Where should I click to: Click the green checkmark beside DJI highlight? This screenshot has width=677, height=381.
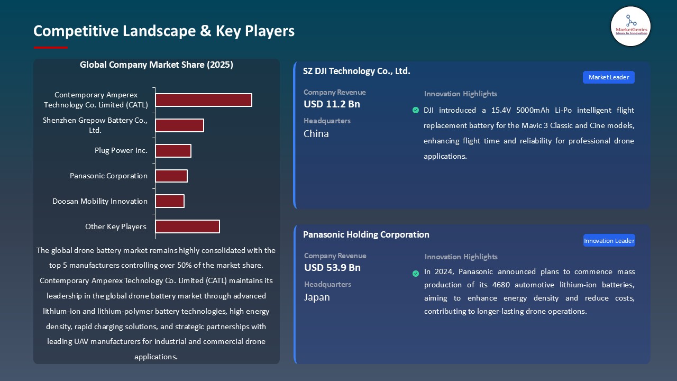[416, 110]
